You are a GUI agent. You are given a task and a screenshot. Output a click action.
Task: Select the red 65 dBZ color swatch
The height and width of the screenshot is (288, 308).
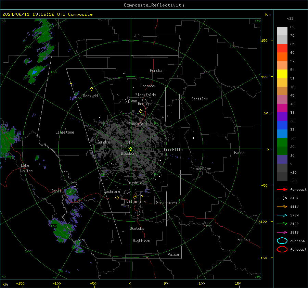click(282, 48)
